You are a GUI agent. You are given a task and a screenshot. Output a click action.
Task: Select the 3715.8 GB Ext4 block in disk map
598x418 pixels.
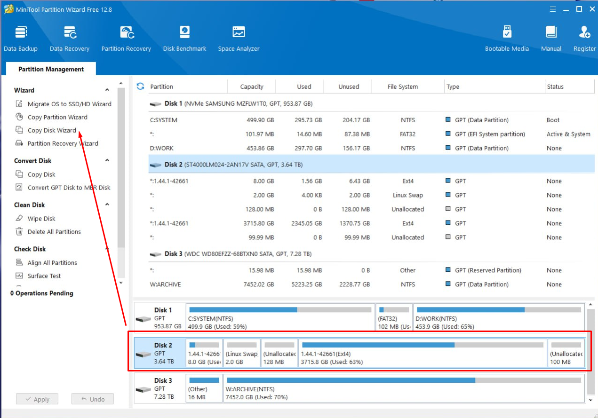423,354
